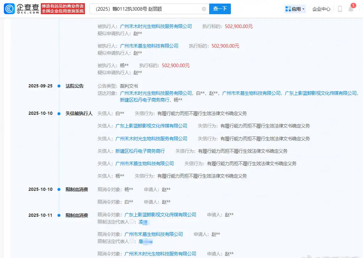363x258 pixels.
Task: Clear the search box using the X icon
Action: [x=204, y=9]
